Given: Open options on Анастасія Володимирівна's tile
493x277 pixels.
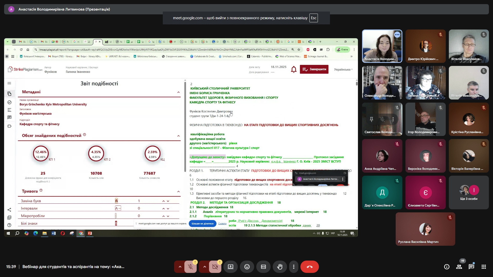Looking at the screenshot, I should point(397,35).
